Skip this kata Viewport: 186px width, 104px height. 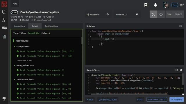(90, 100)
